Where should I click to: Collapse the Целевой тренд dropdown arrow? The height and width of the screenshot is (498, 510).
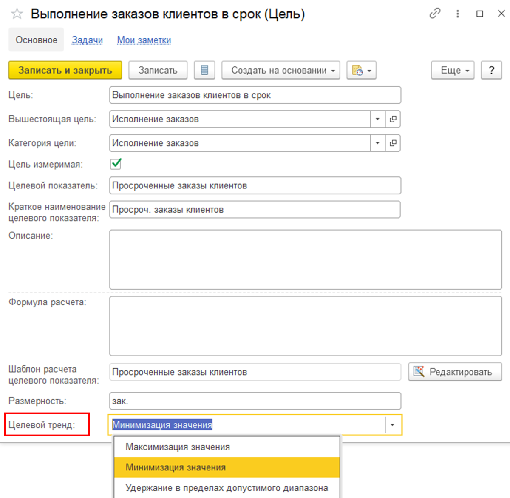[x=393, y=425]
